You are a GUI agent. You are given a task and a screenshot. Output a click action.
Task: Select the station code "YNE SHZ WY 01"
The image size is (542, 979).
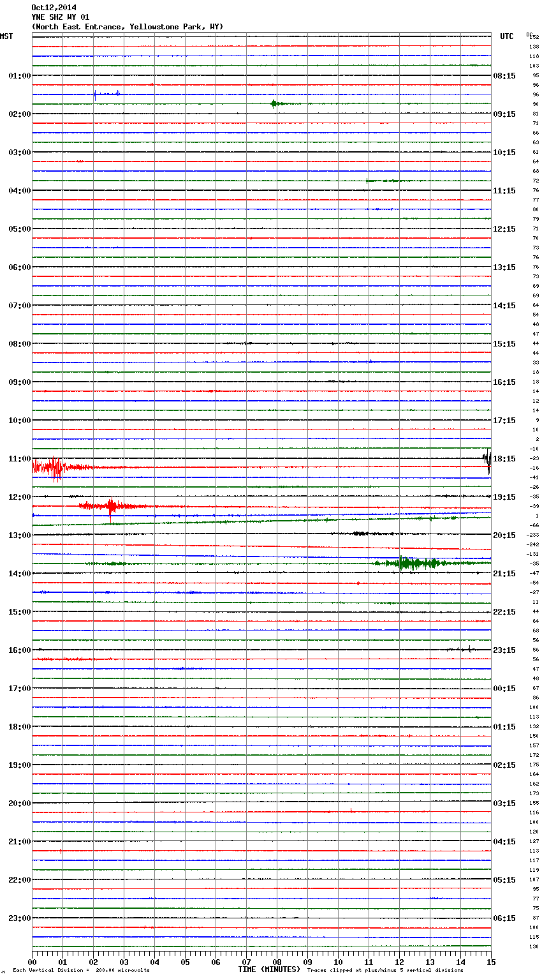(x=60, y=17)
